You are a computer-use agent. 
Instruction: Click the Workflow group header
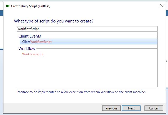(27, 49)
